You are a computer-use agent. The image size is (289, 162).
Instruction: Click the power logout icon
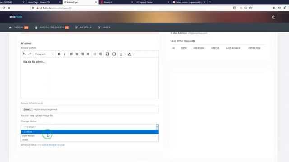click(x=274, y=17)
